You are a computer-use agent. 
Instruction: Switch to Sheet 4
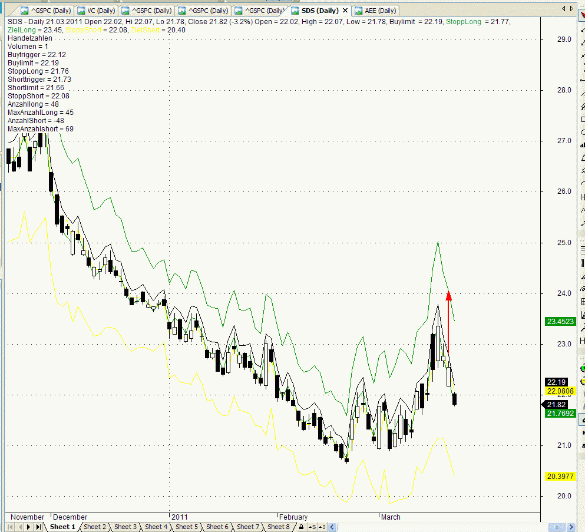coord(156,527)
